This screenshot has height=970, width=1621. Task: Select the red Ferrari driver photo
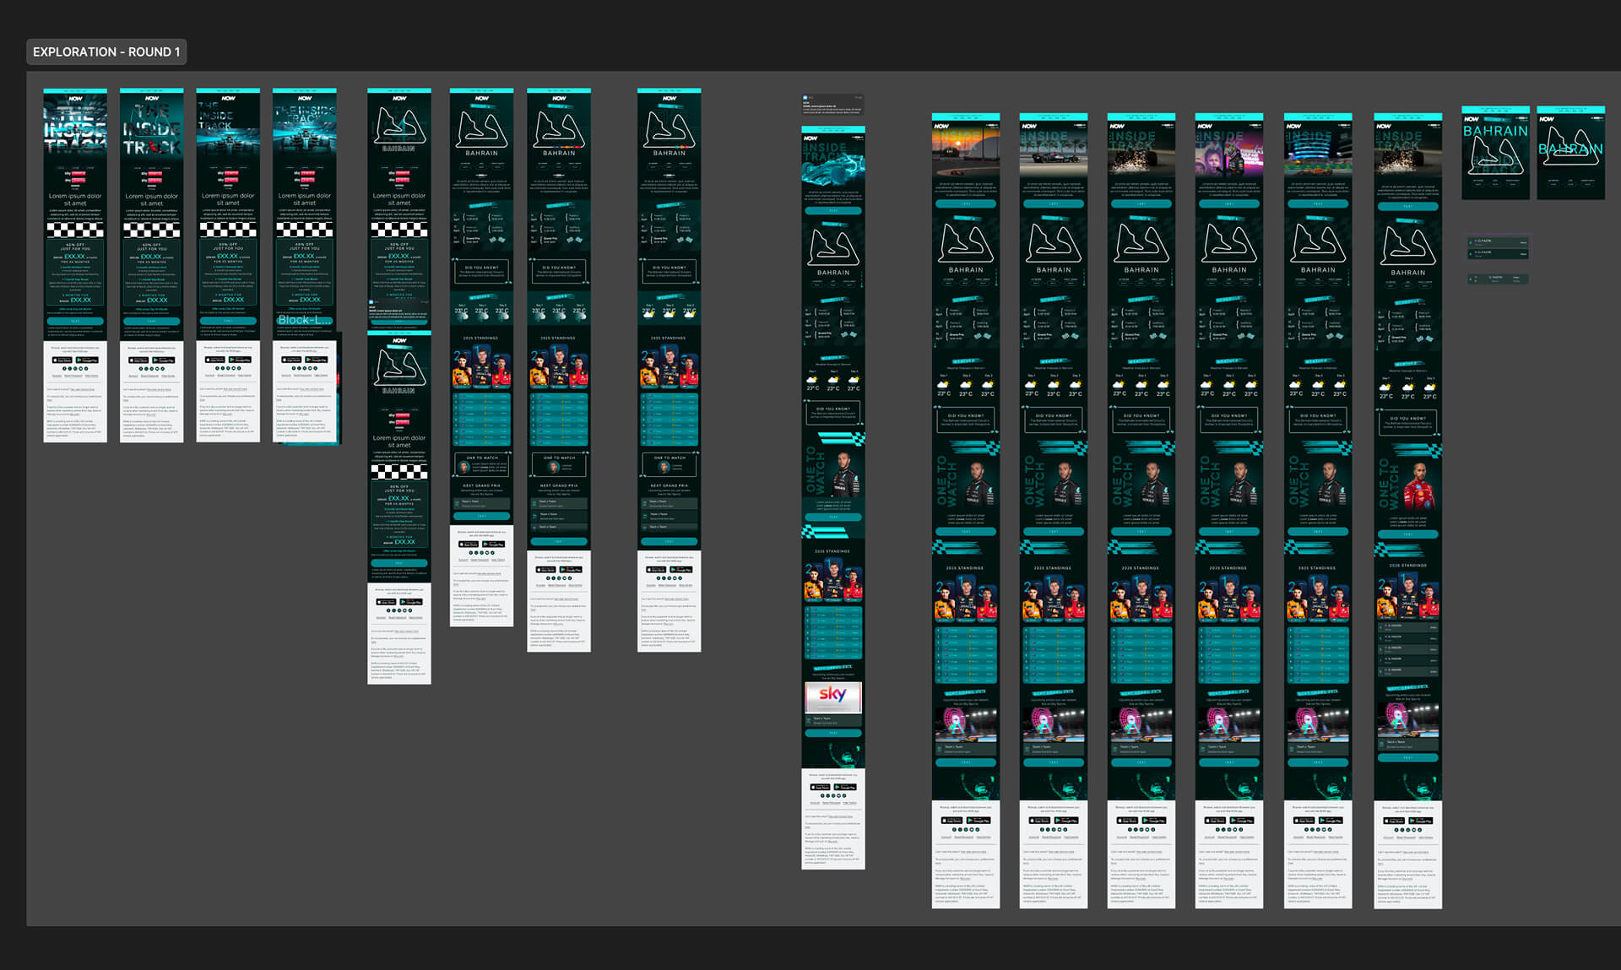tap(1418, 485)
